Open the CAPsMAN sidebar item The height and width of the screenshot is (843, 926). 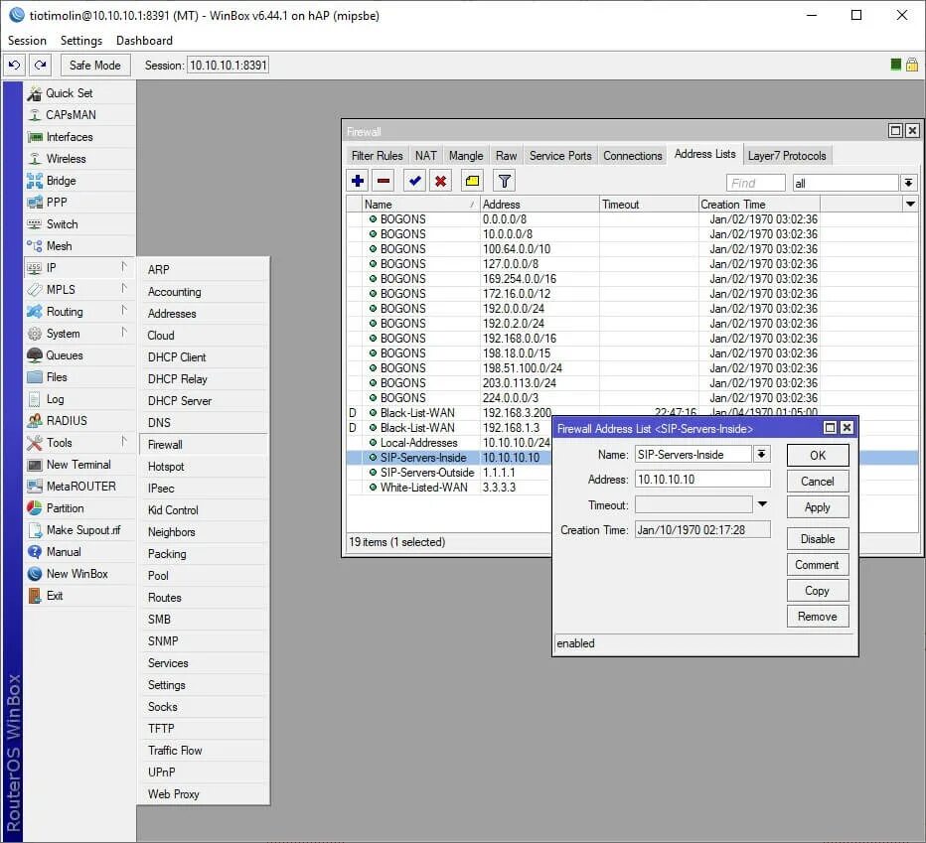(79, 115)
